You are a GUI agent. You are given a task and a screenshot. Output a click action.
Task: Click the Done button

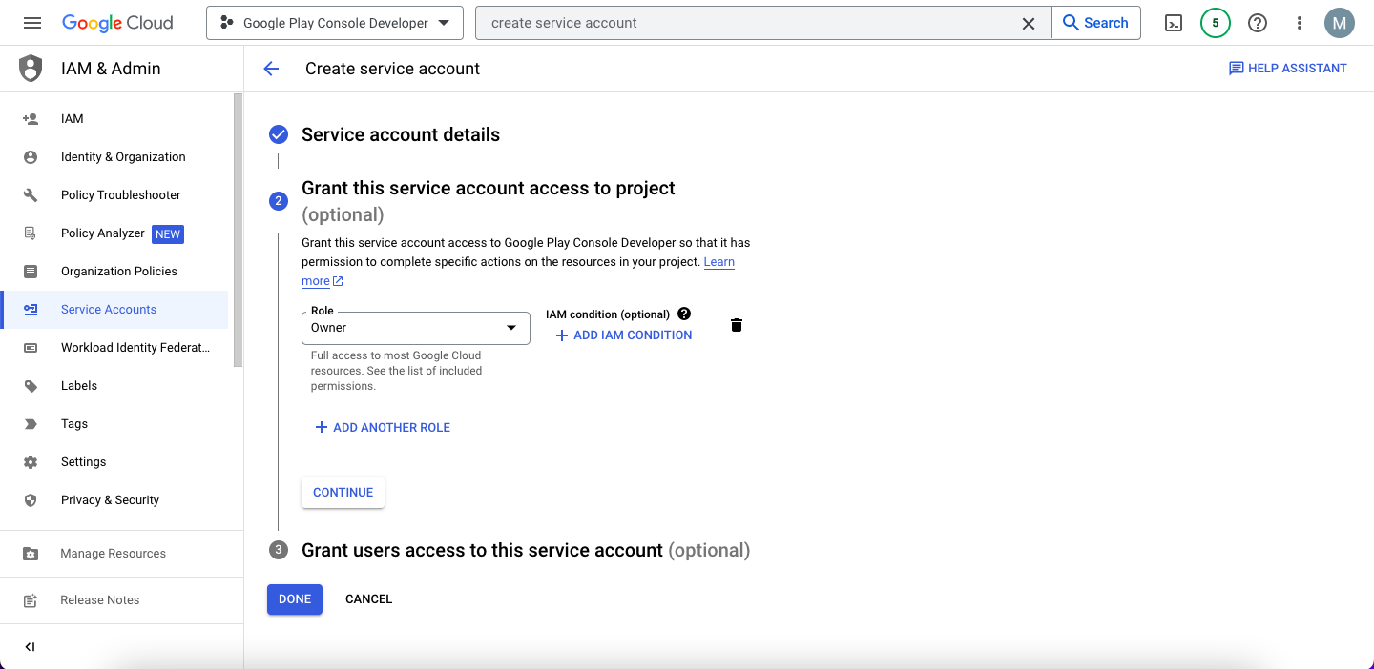(x=295, y=599)
